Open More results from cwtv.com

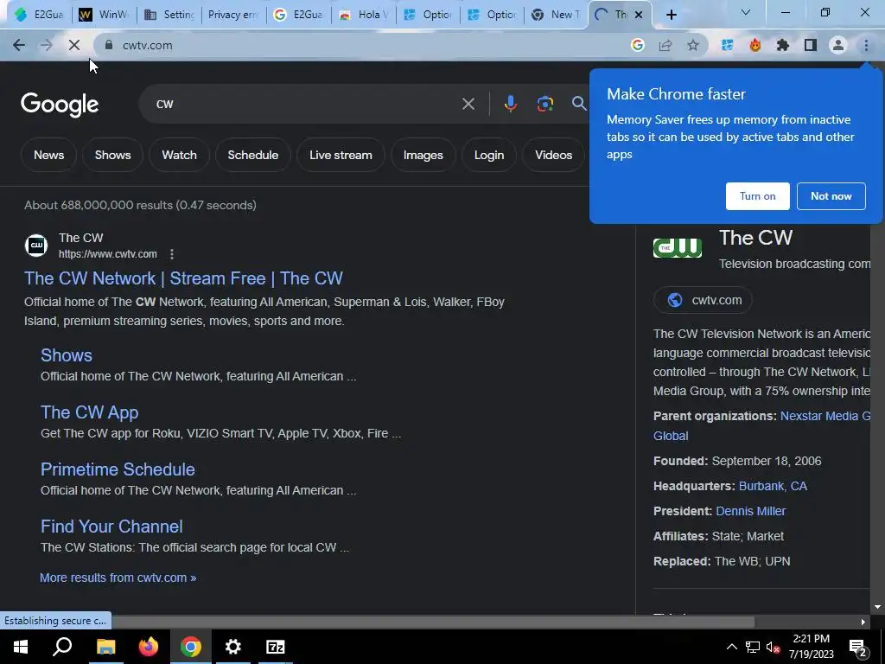click(118, 578)
